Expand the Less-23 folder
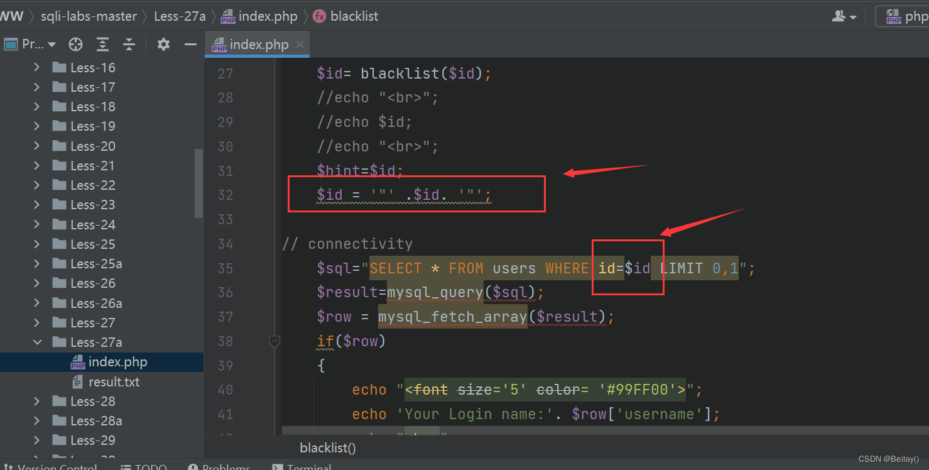 point(36,204)
